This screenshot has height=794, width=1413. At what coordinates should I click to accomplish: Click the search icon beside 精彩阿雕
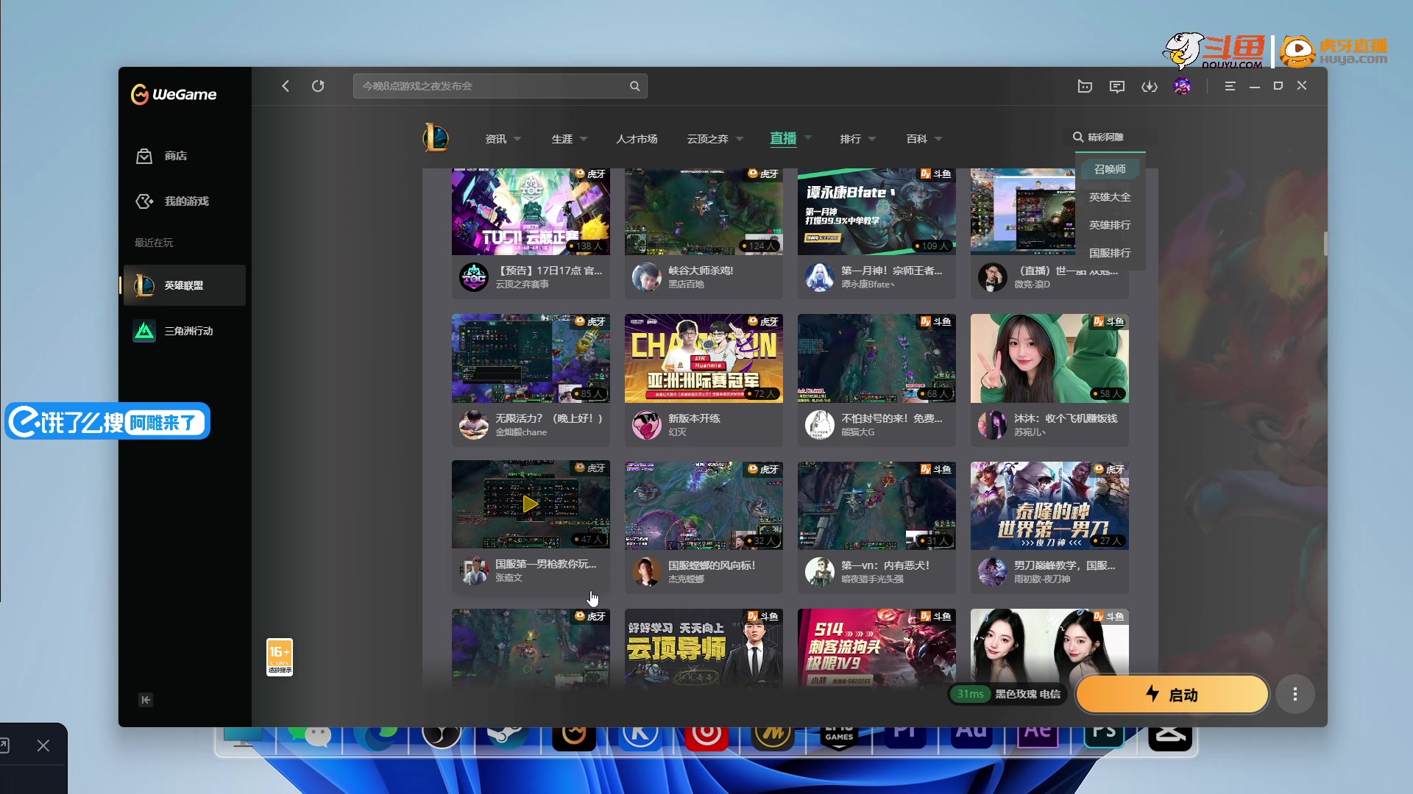1078,137
